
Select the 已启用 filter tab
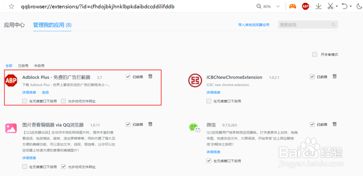point(23,66)
